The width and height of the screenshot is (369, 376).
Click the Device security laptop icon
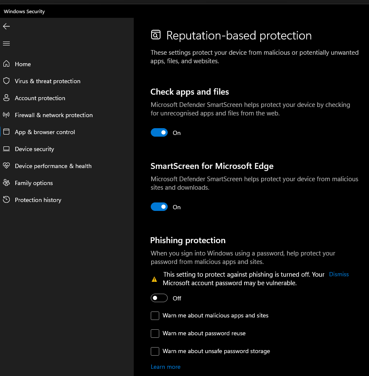[x=6, y=149]
